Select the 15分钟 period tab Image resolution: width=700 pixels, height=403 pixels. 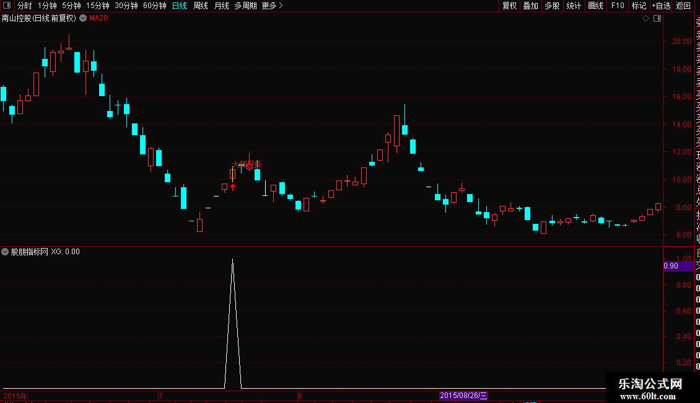pos(98,6)
